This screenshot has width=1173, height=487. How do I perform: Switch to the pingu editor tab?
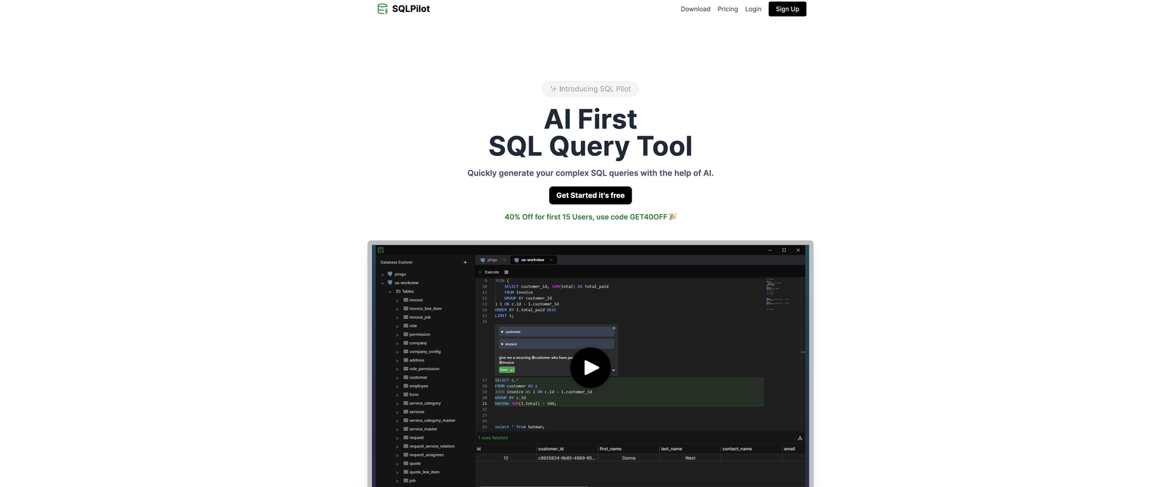pyautogui.click(x=492, y=260)
